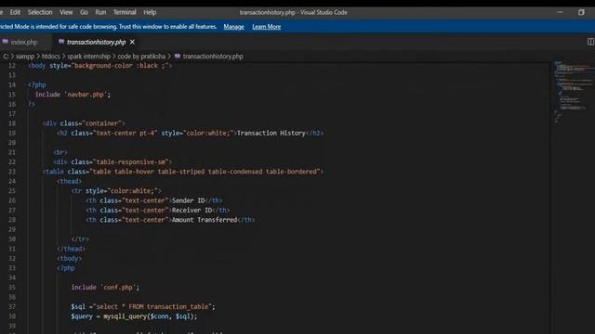The image size is (595, 334).
Task: Minimize the Visual Studio Code window
Action: pyautogui.click(x=560, y=12)
